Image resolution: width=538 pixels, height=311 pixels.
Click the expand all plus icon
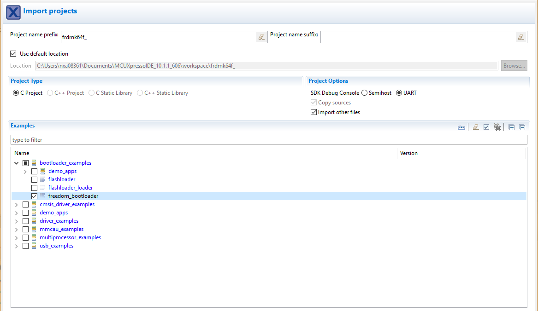[x=512, y=127]
